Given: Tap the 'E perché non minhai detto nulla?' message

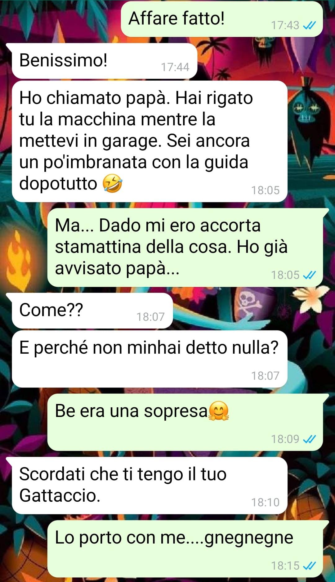Looking at the screenshot, I should tap(150, 359).
